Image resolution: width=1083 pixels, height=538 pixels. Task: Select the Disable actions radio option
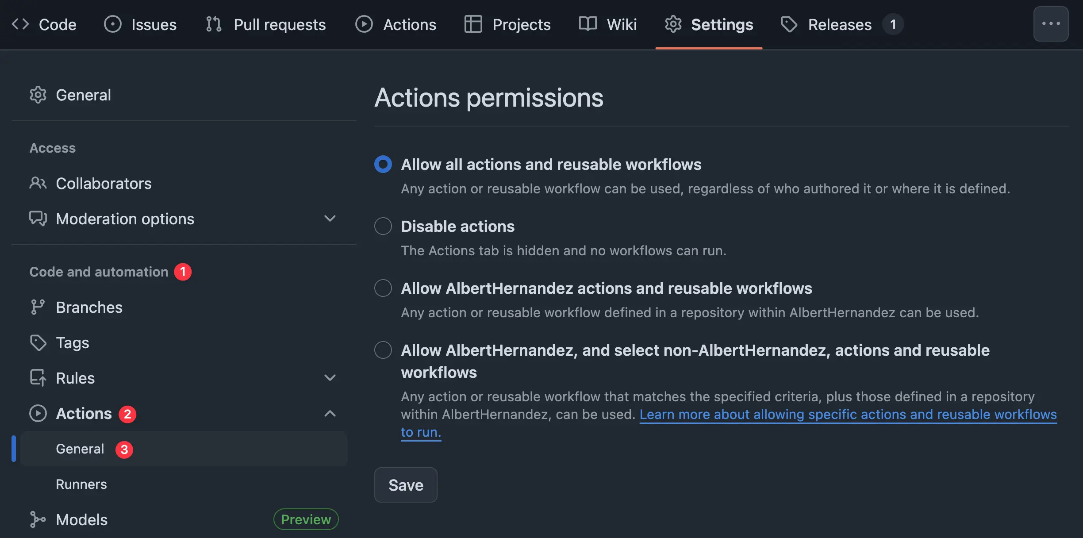click(383, 226)
